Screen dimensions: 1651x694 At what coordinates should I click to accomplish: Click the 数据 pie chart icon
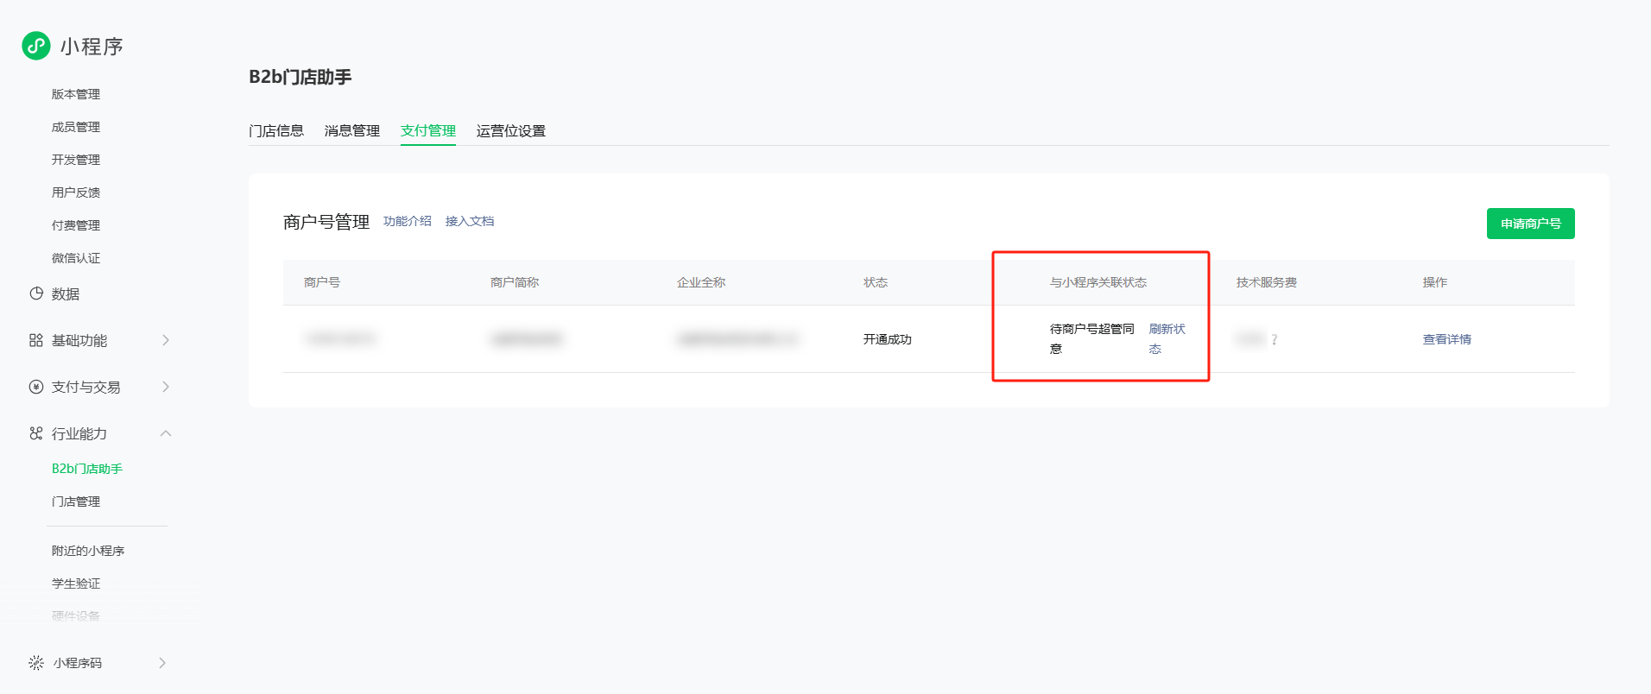click(x=36, y=293)
